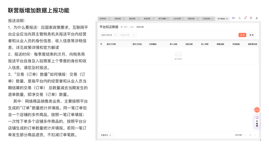This screenshot has width=269, height=151.
Task: Open table column settings gear icon
Action: coord(101,44)
